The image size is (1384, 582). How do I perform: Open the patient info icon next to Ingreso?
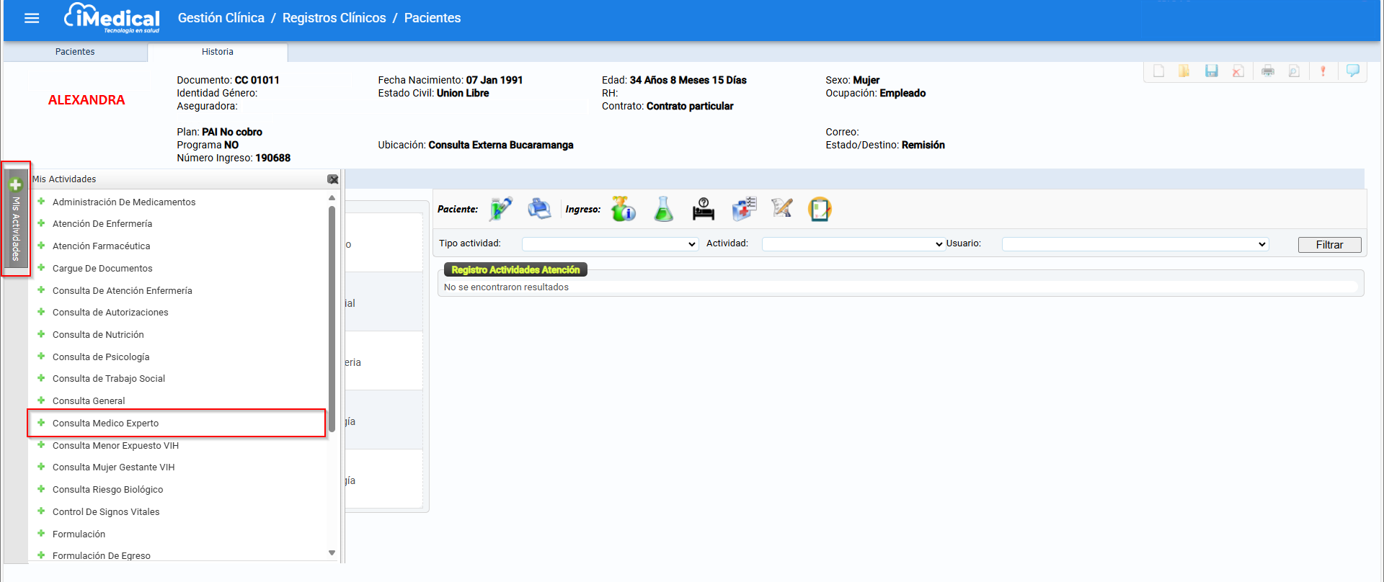623,209
